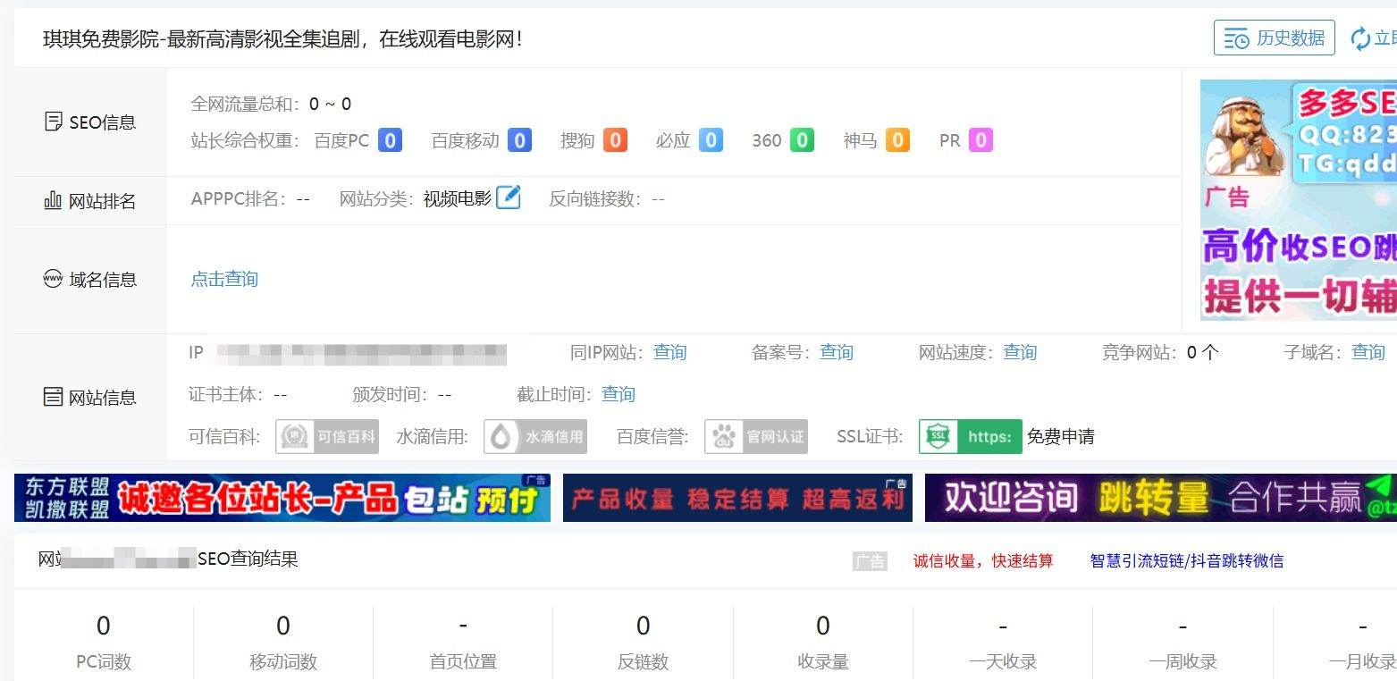The height and width of the screenshot is (681, 1397).
Task: Query certificate 截止时间 link
Action: [619, 394]
